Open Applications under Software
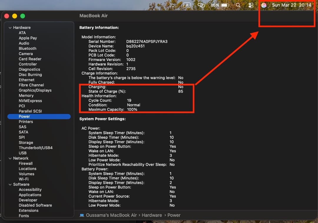Screen dimensions: 318x223 coord(30,195)
